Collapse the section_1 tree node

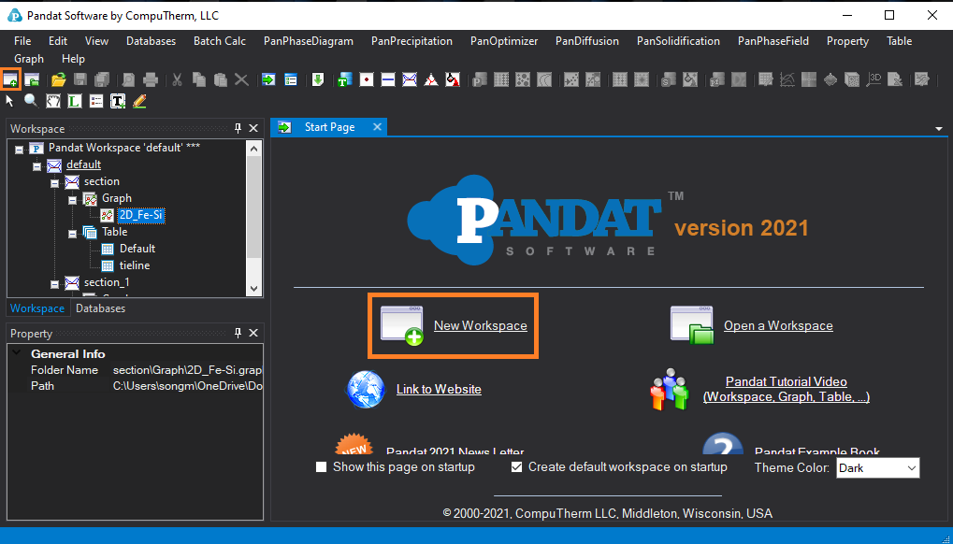tap(54, 284)
